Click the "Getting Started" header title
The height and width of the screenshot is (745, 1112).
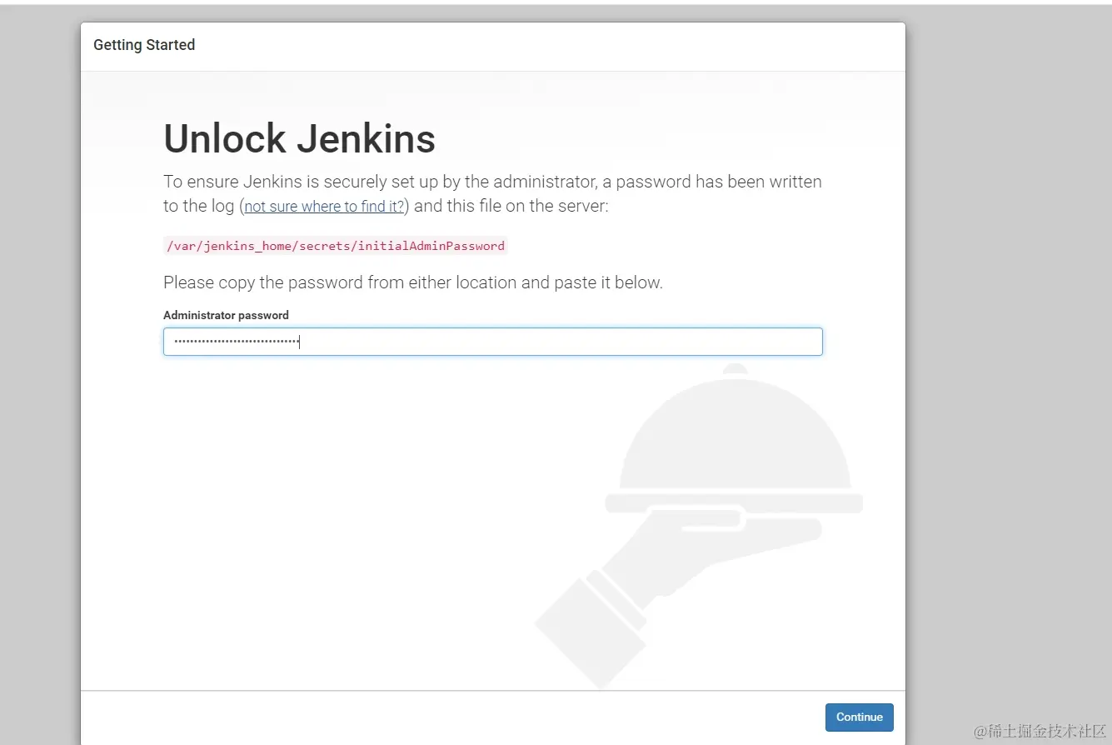(143, 45)
